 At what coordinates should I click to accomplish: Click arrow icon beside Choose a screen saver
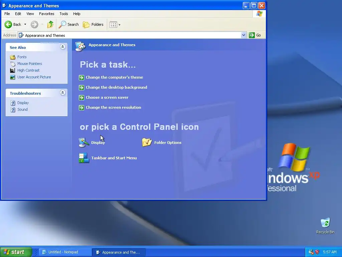click(x=81, y=97)
